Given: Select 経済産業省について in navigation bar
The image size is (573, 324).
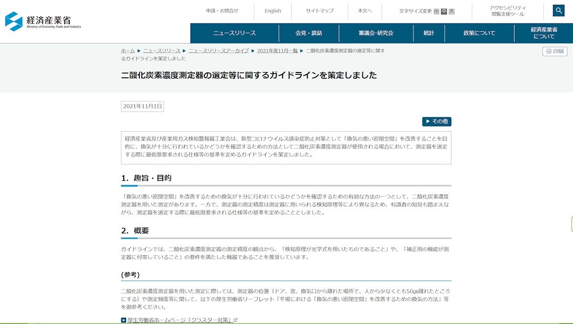Looking at the screenshot, I should tap(544, 33).
